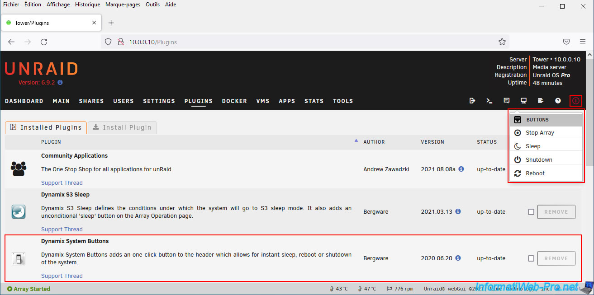This screenshot has height=295, width=594.
Task: Tick the Dynamix System Buttons checkbox
Action: [x=531, y=258]
